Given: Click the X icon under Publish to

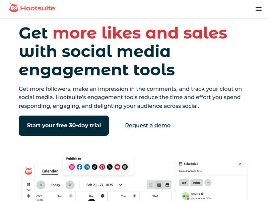Looking at the screenshot, I should [110, 167].
